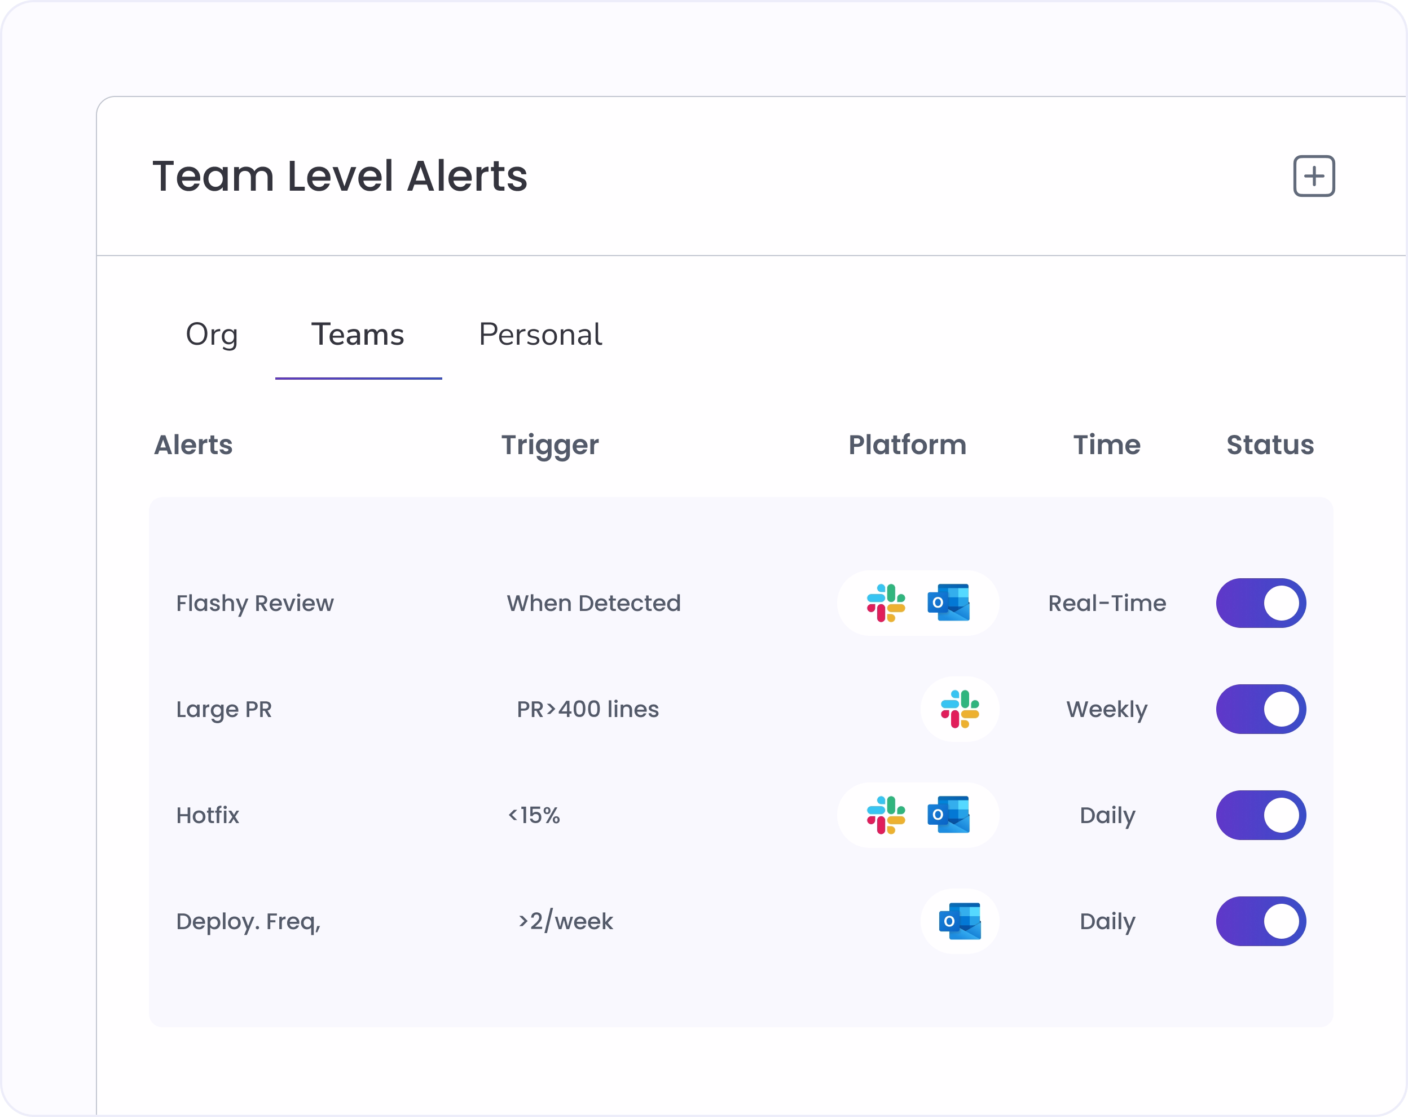Screen dimensions: 1408x1117
Task: Click Slack icon in Large PR row
Action: [960, 709]
